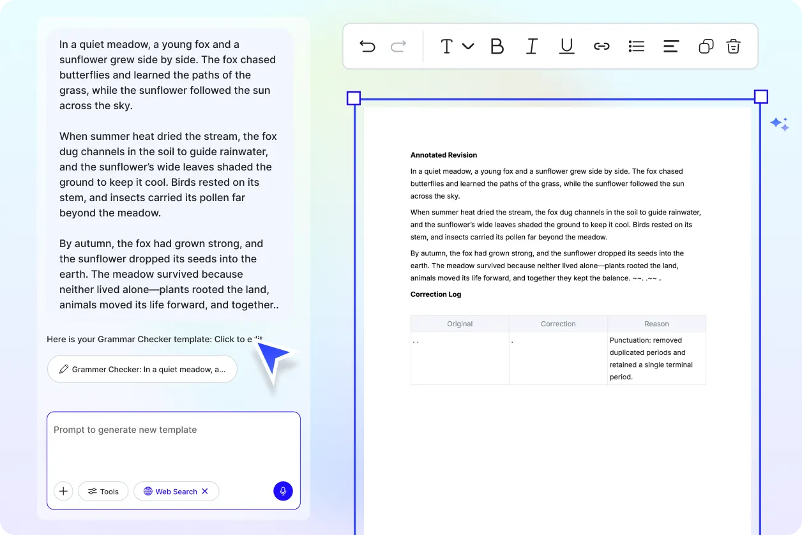Open the text style dropdown next to T
Viewport: 802px width, 535px height.
pos(469,46)
